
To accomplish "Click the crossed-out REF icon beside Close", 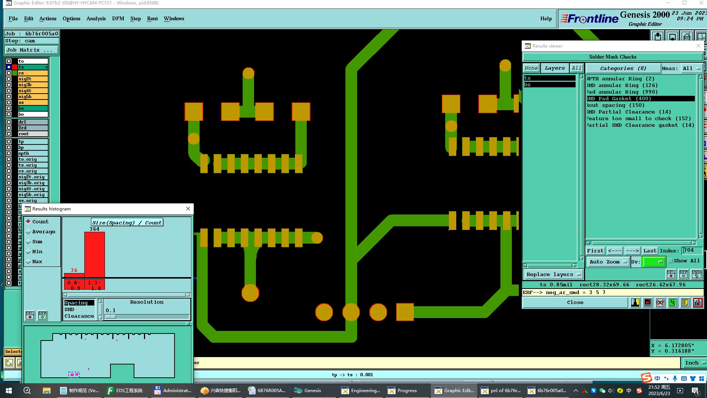I will tap(660, 303).
